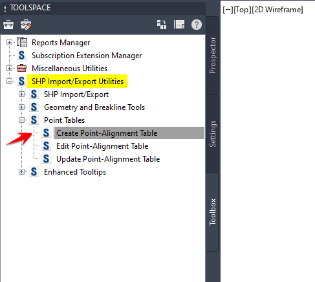
Task: Click the Enhanced Tooltips S icon
Action: (34, 171)
